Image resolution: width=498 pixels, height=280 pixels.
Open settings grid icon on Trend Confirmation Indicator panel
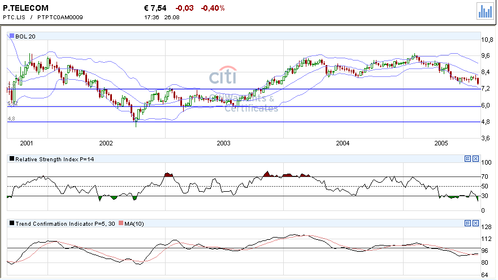click(467, 223)
